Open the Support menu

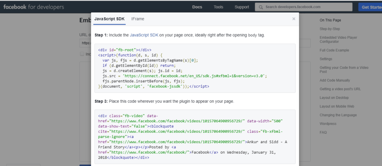pyautogui.click(x=242, y=7)
